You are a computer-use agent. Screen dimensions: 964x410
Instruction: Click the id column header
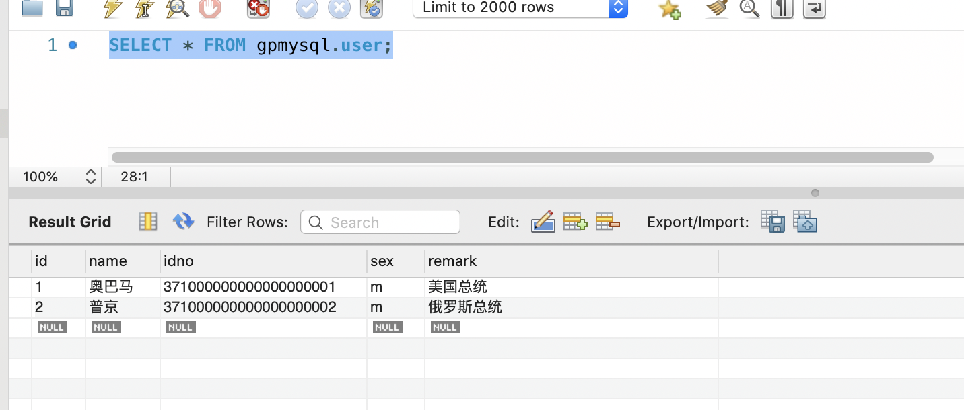pyautogui.click(x=59, y=261)
